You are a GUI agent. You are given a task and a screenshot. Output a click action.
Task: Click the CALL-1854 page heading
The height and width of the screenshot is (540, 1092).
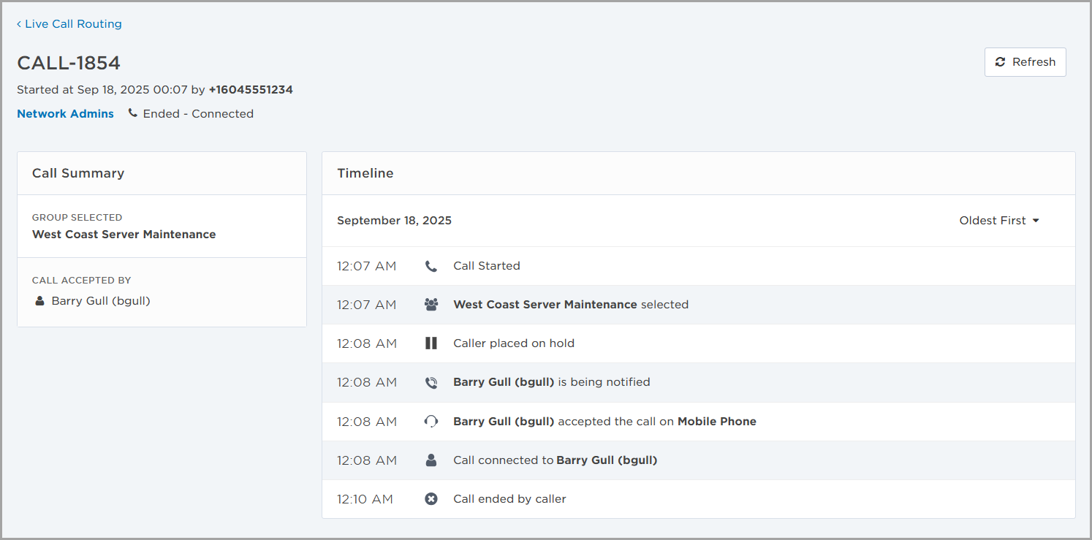tap(69, 63)
